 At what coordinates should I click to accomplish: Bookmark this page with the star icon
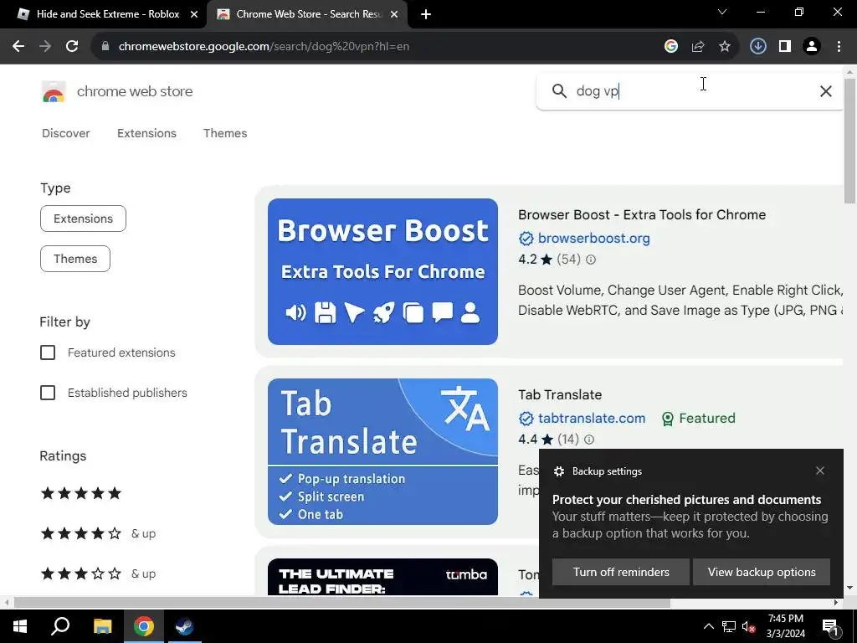coord(725,47)
